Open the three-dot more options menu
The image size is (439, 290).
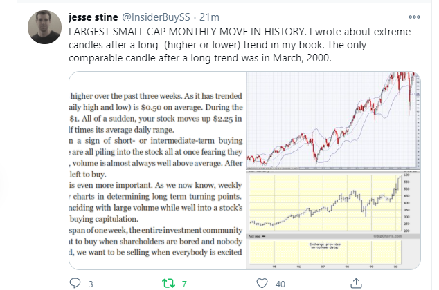[414, 17]
